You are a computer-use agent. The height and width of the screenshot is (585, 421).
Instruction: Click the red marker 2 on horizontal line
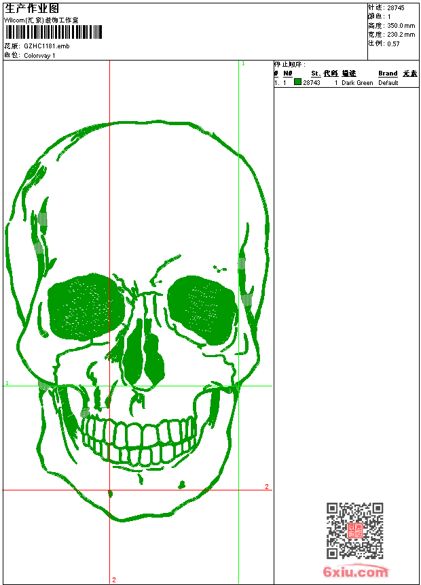tap(267, 486)
